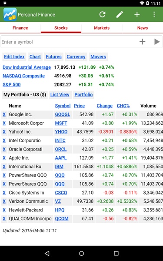Tap the play arrow beside symbol field
Viewport: 163px width, 261px height.
tap(157, 42)
